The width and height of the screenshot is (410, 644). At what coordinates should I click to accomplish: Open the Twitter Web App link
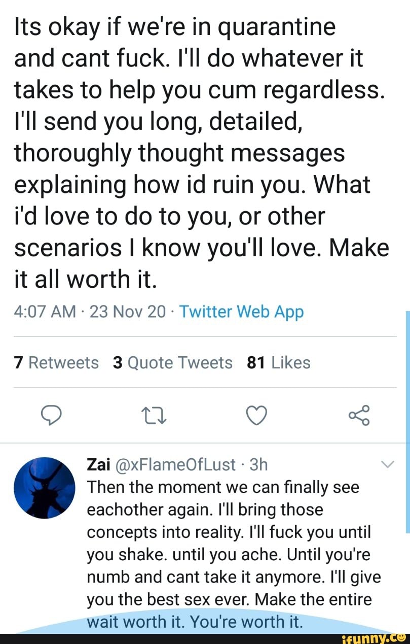point(241,311)
